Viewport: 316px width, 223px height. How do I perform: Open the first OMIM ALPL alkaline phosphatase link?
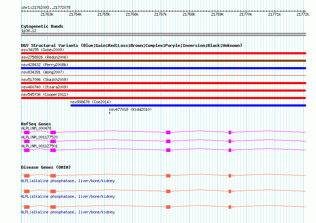pyautogui.click(x=68, y=181)
